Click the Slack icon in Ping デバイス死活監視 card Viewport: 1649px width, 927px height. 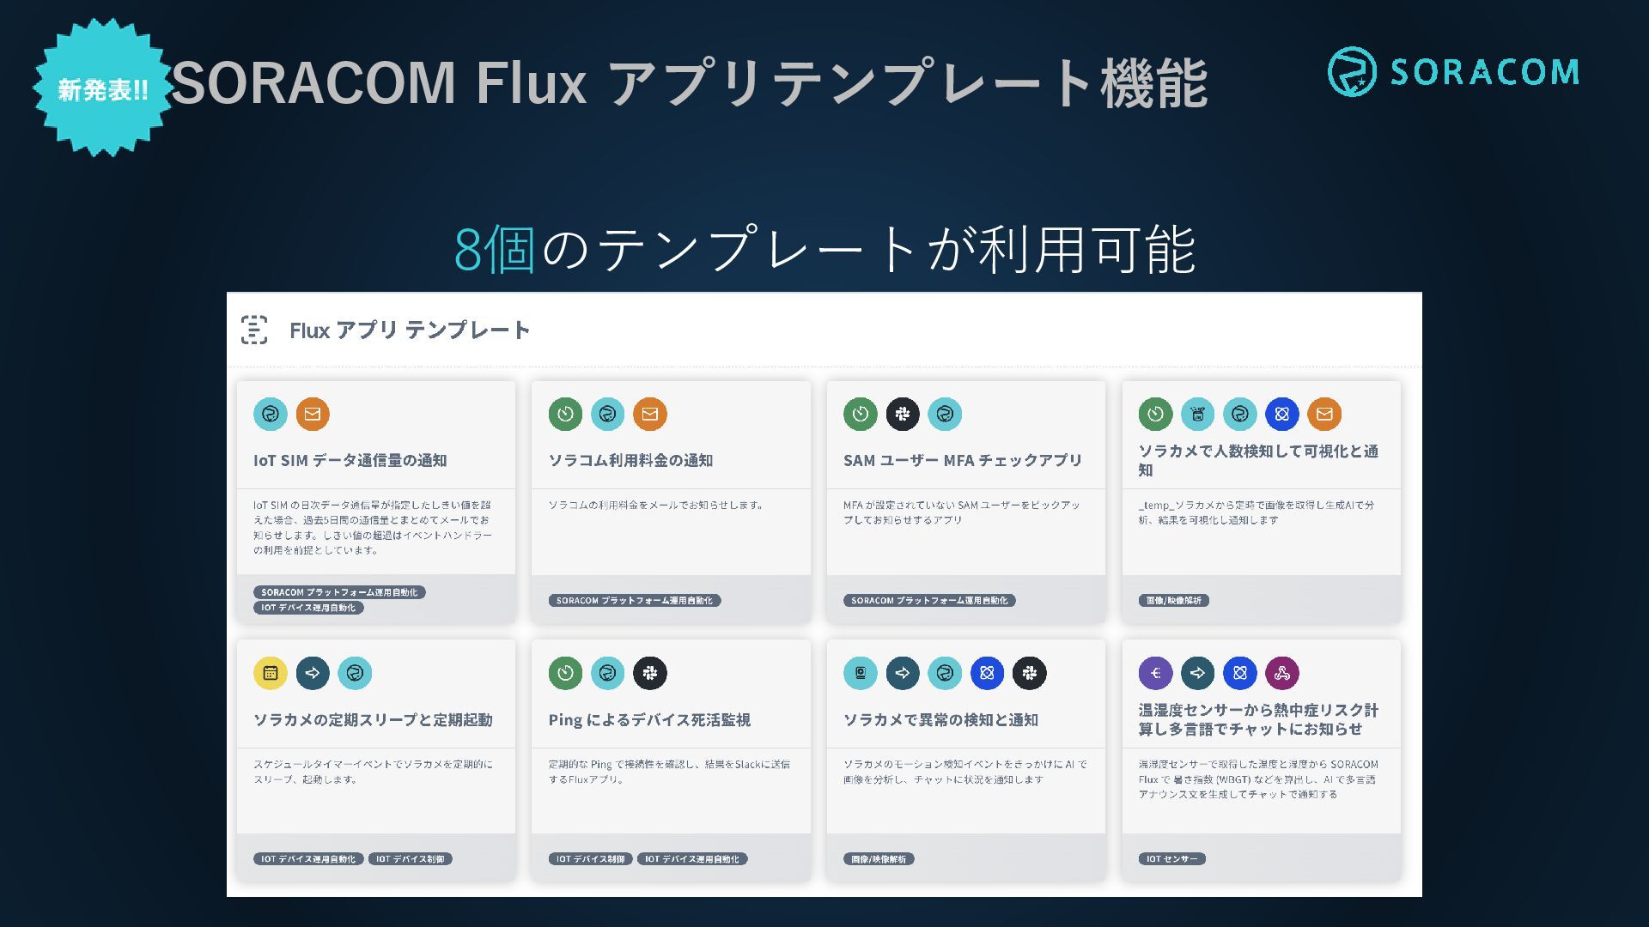pyautogui.click(x=650, y=673)
